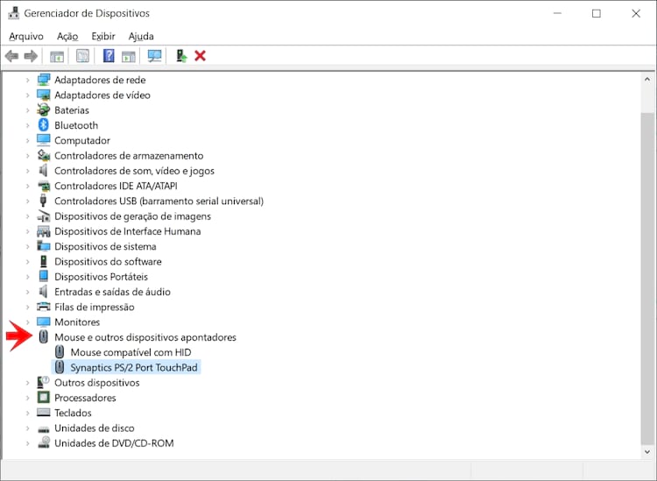Viewport: 657px width, 481px height.
Task: Click the Filas de impressão printer icon
Action: (x=43, y=307)
